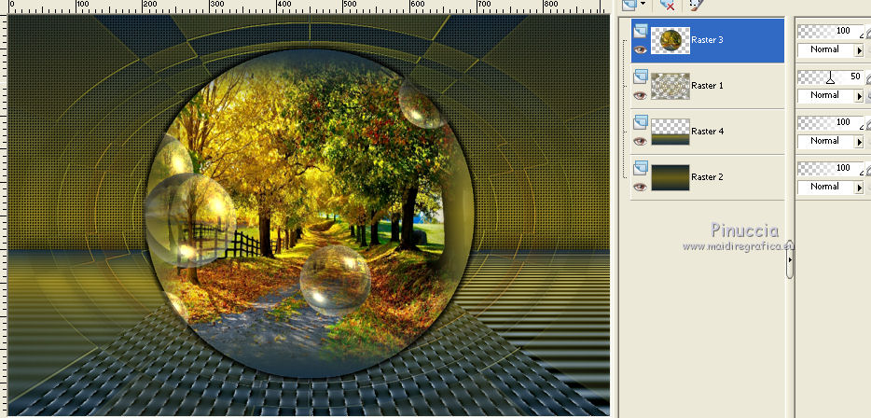Select the Raster 4 layer thumbnail
The width and height of the screenshot is (871, 418).
point(671,132)
